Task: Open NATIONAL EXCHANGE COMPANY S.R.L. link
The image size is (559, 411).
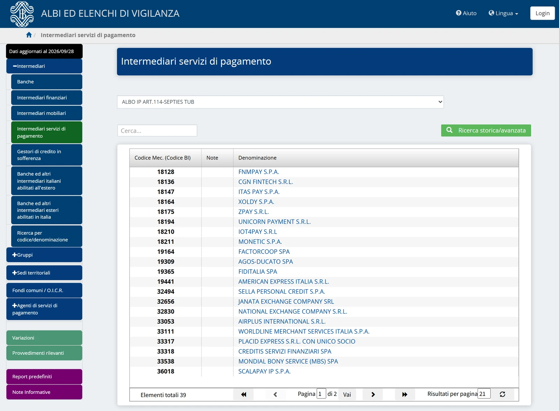Action: (293, 311)
